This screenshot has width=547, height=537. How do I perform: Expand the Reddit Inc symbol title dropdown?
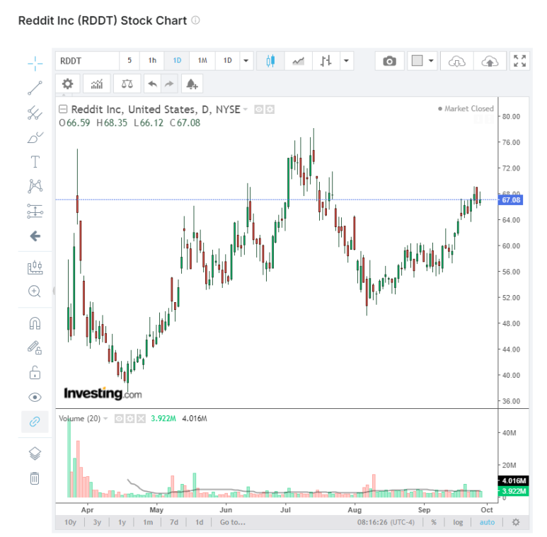(246, 110)
